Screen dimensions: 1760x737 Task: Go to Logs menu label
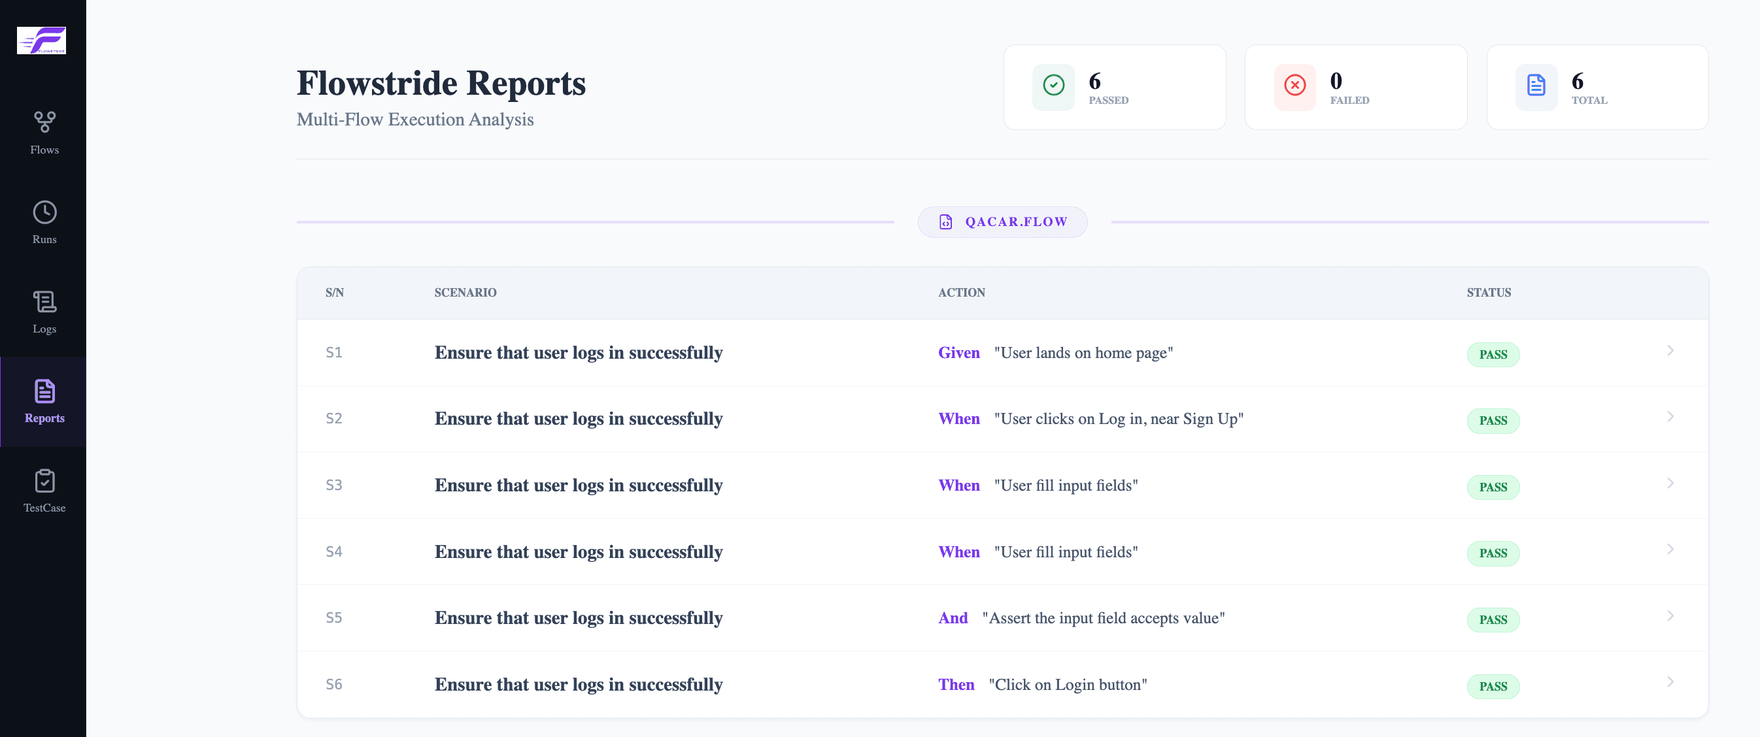pyautogui.click(x=44, y=329)
